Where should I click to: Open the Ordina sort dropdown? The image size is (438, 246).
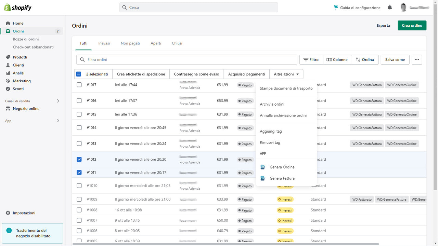coord(365,59)
